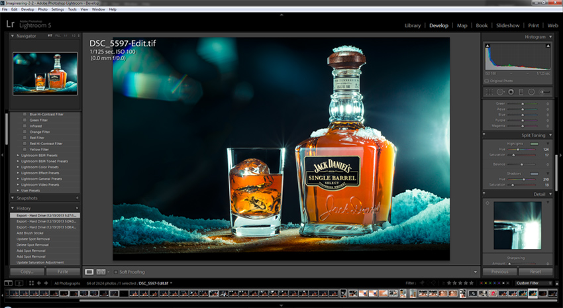Click the Previous button
The width and height of the screenshot is (563, 308).
pos(499,272)
